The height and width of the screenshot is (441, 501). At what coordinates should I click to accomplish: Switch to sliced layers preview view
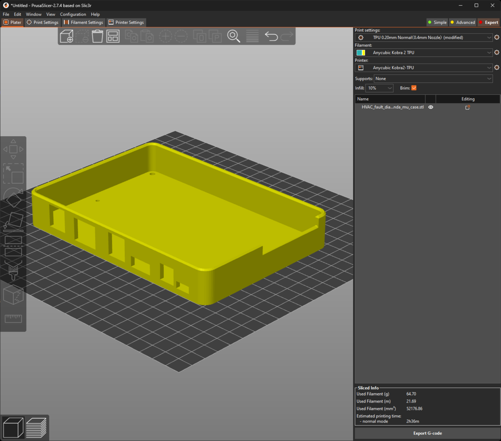36,427
